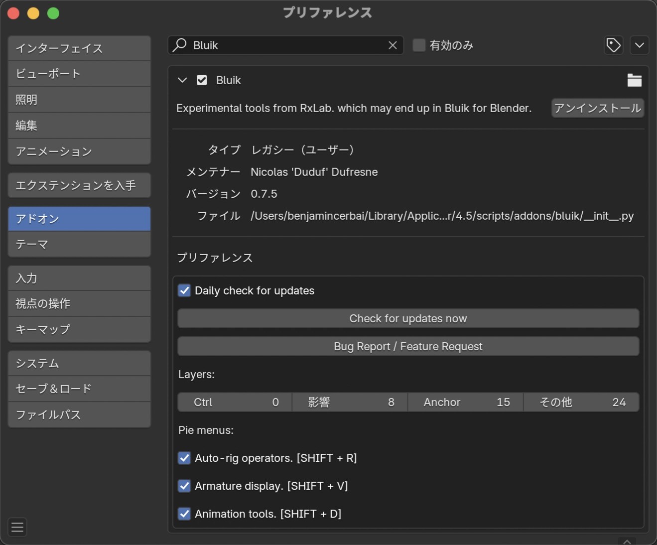Click the プリファレンス section heading

215,258
